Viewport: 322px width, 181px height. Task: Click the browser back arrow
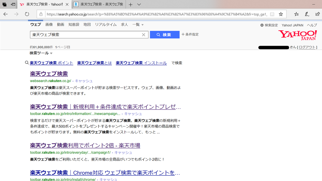coord(6,14)
